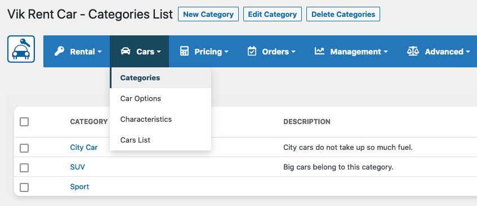Click the Edit Category button
477x206 pixels.
(273, 14)
